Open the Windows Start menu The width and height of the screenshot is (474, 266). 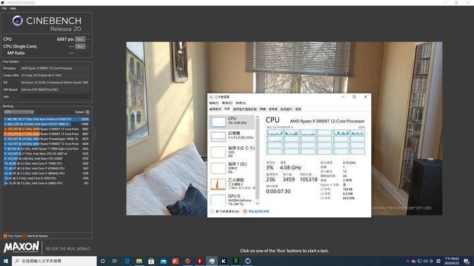5,261
